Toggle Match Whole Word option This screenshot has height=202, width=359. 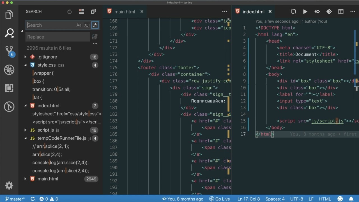point(87,25)
